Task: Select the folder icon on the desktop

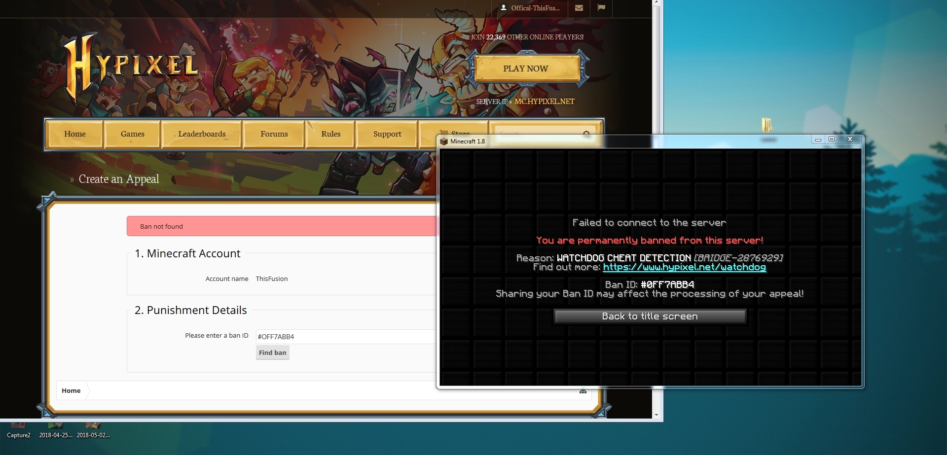Action: pos(767,125)
